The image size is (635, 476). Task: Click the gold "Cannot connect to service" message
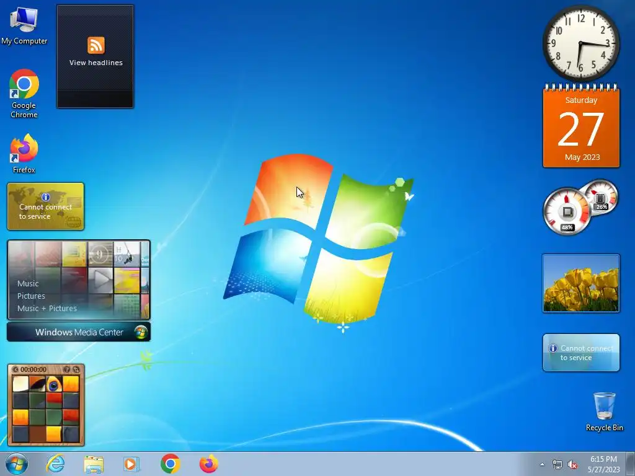click(x=45, y=212)
